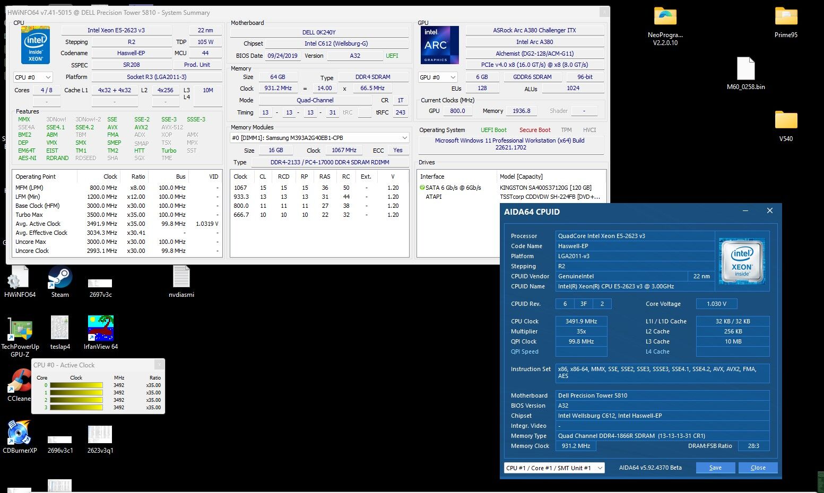Click Core 1 clock bar

[76, 393]
